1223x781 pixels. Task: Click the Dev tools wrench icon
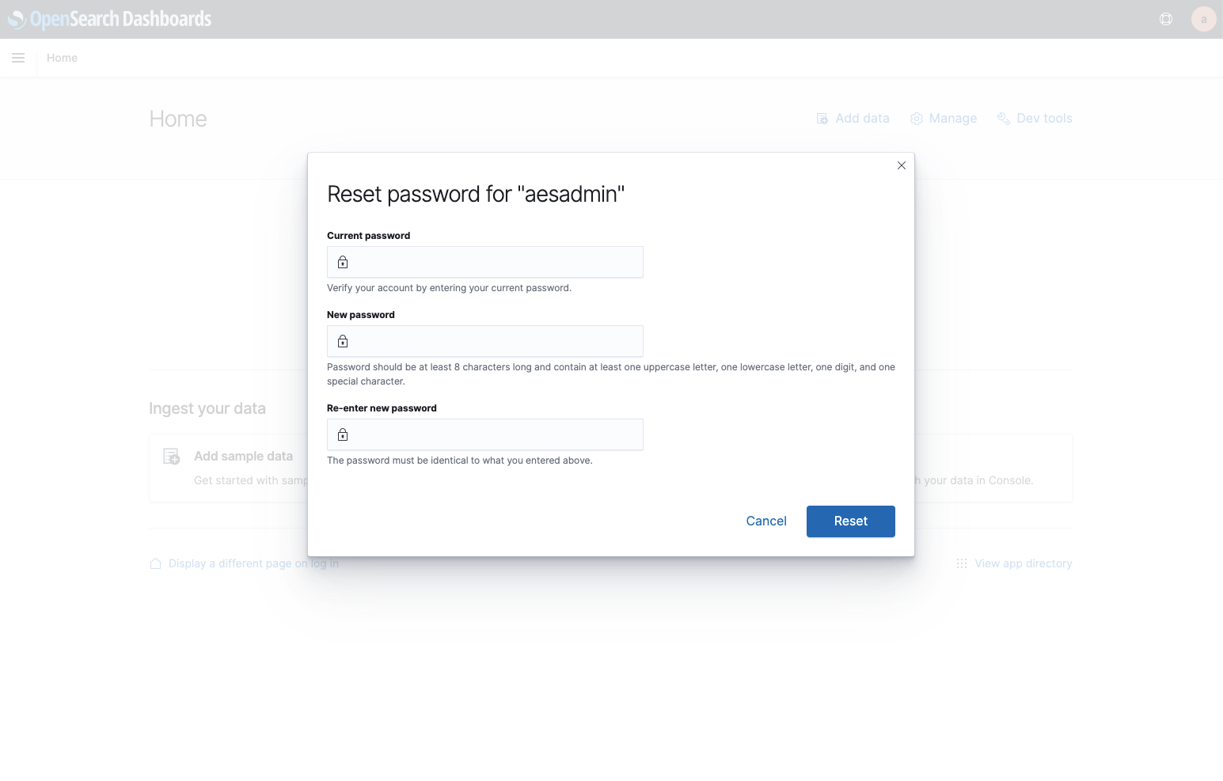click(1004, 119)
